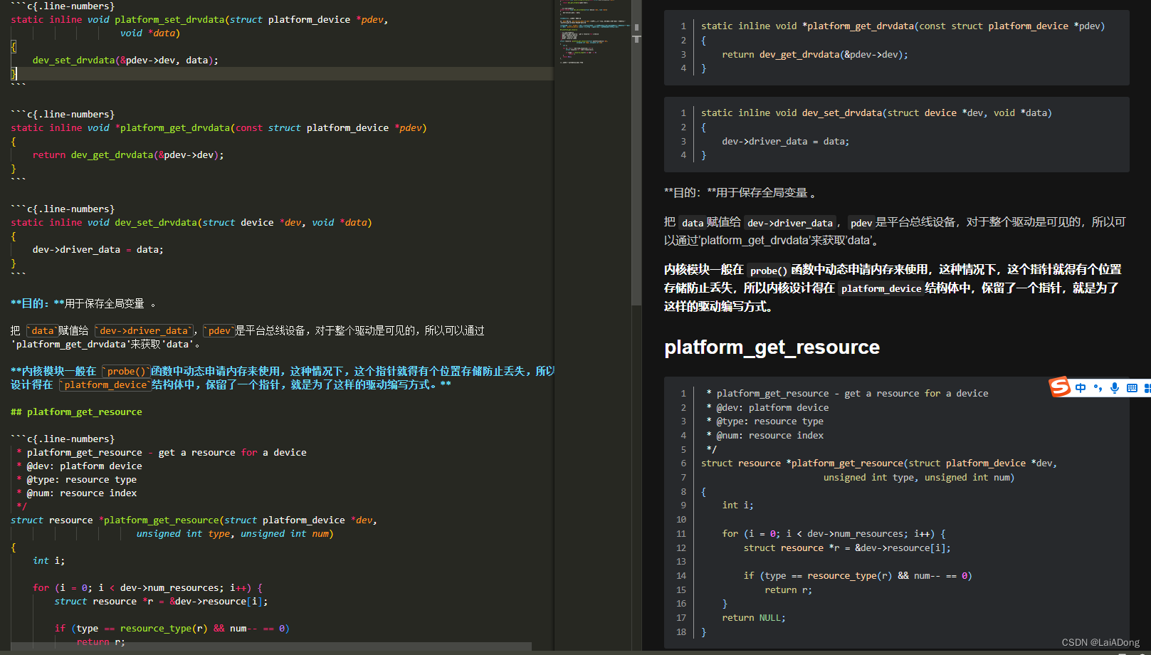Click the inline code 'data' after 把 in preview
The image size is (1151, 655).
pyautogui.click(x=692, y=223)
